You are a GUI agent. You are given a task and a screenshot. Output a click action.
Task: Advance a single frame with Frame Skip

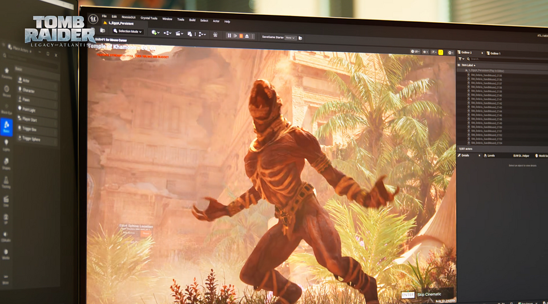click(235, 35)
